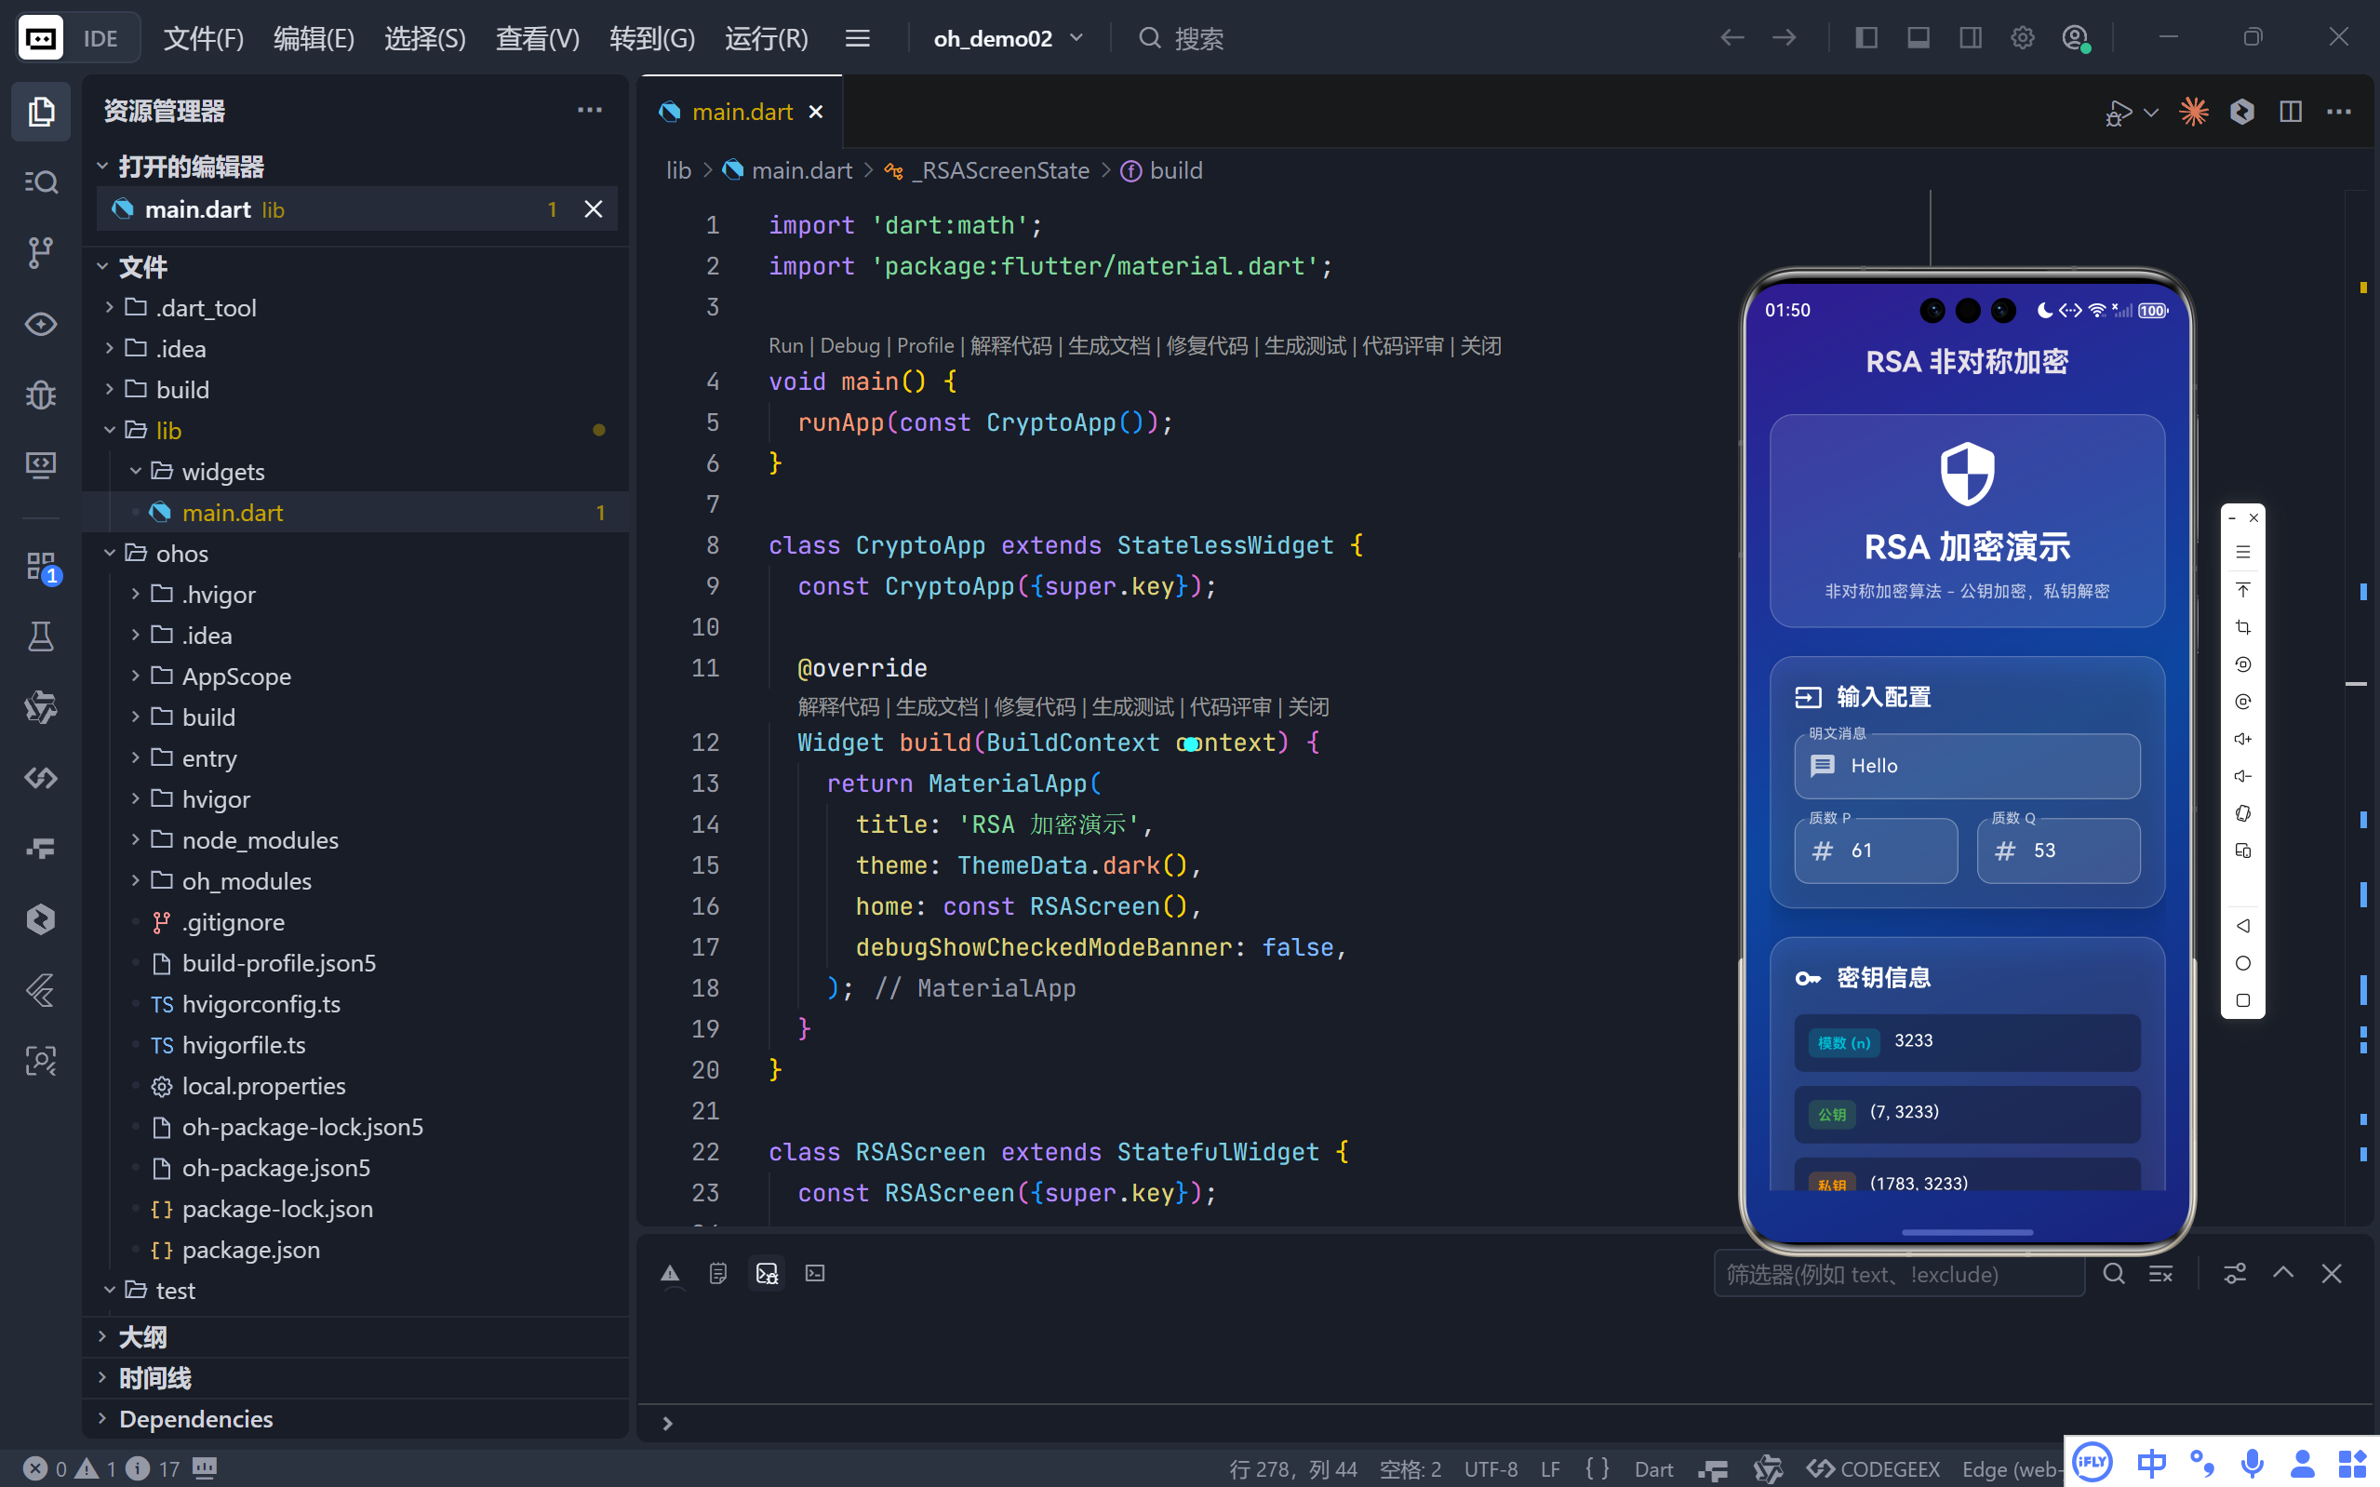Click the emulator volume up icon

click(2242, 739)
